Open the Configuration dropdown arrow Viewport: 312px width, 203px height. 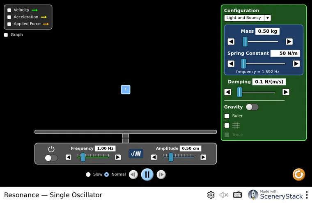pos(268,18)
